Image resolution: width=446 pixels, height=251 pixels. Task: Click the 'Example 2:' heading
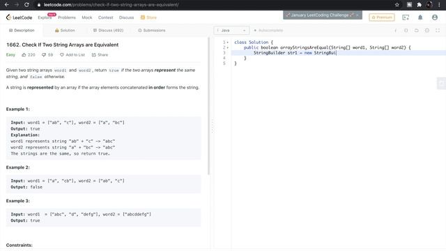click(x=17, y=167)
